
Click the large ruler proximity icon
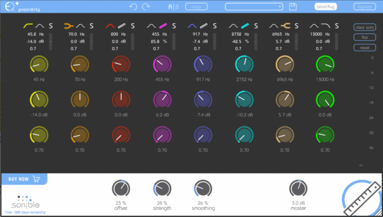(361, 198)
